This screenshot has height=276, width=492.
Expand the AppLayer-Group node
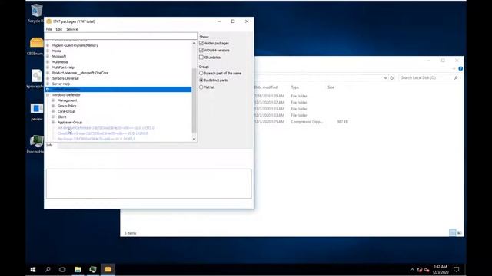pos(53,123)
